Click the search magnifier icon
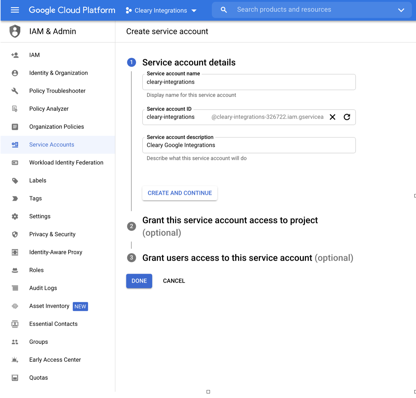Screen dimensions: 416x398 224,10
